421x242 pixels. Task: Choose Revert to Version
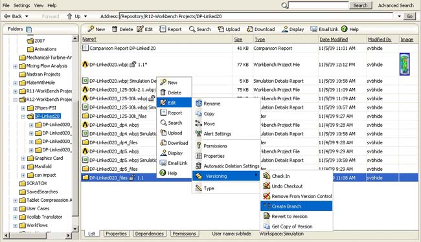point(297,216)
